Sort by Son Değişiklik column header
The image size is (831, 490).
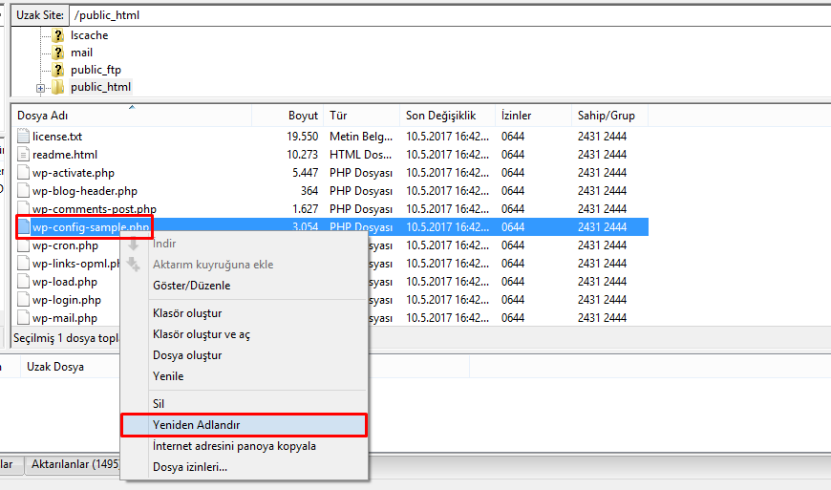tap(446, 116)
